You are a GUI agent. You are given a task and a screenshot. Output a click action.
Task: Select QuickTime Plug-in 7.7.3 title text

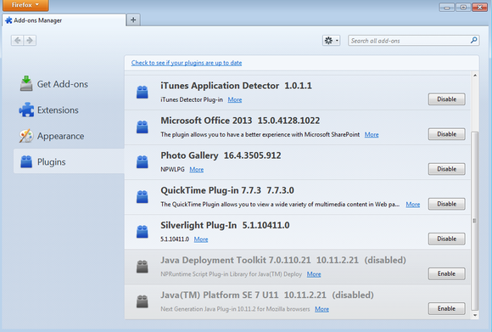210,190
